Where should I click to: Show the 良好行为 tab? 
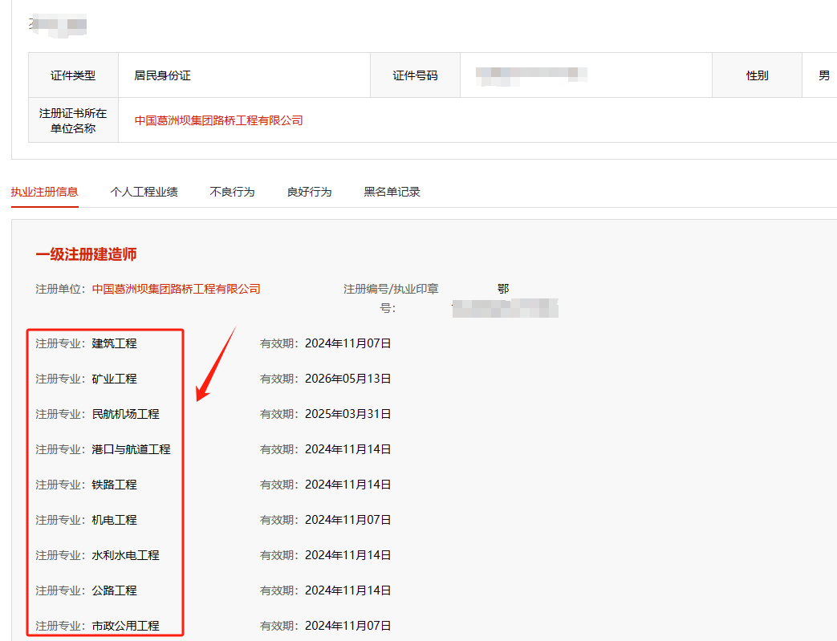(309, 192)
